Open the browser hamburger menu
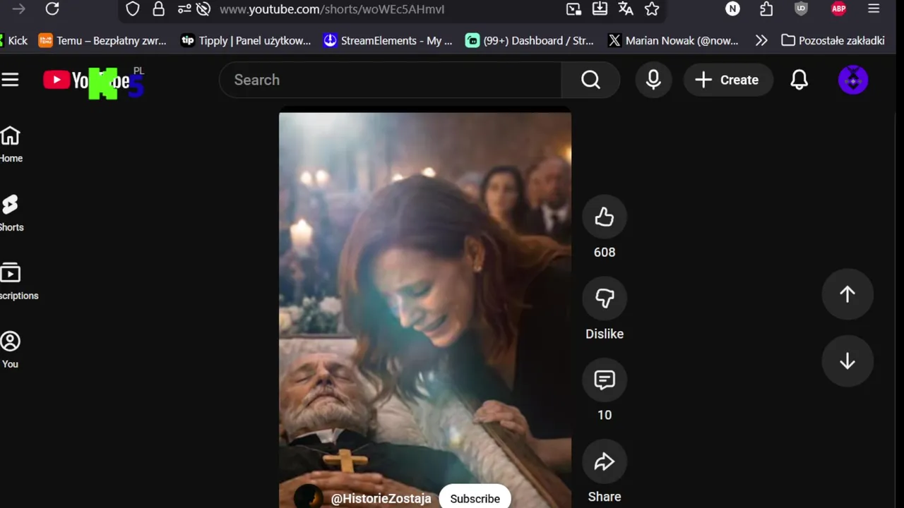 pos(874,9)
